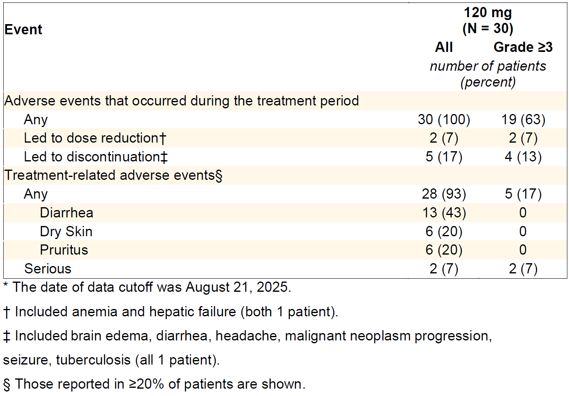Click the Led to discontinuation row label
569x396 pixels.
96,157
